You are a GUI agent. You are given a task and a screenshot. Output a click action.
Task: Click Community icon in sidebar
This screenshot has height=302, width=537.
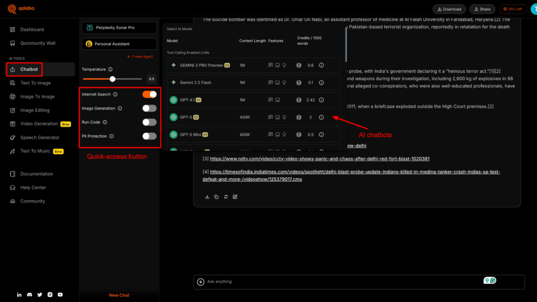[13, 201]
